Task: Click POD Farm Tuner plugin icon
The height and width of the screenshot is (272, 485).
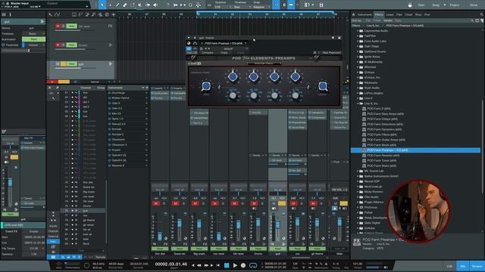Action: coord(364,160)
